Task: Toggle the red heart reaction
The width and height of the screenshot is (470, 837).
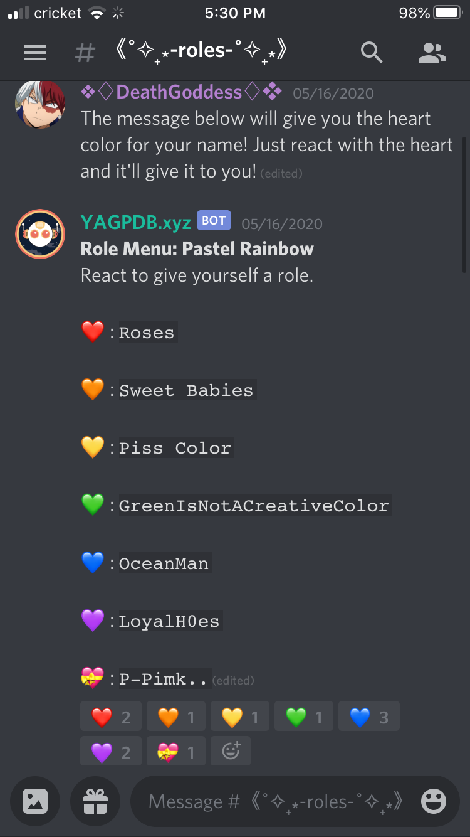Action: pyautogui.click(x=111, y=717)
